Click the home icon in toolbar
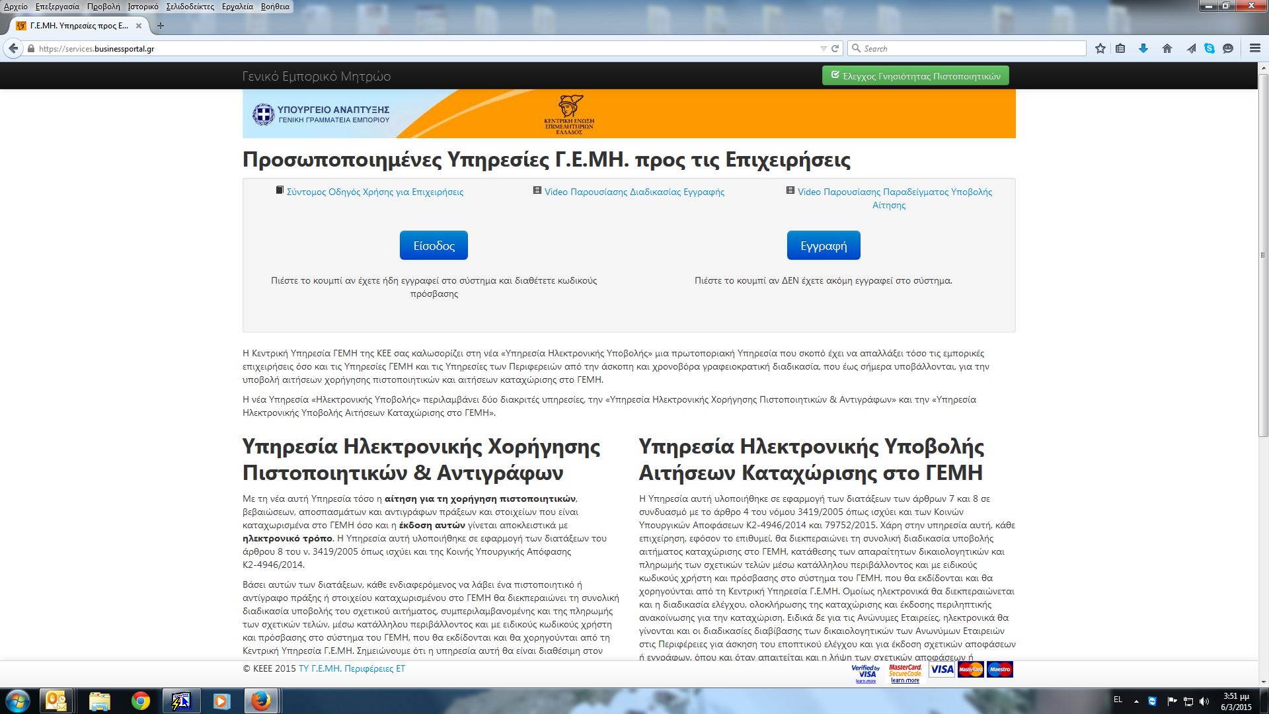This screenshot has height=714, width=1269. [1167, 48]
